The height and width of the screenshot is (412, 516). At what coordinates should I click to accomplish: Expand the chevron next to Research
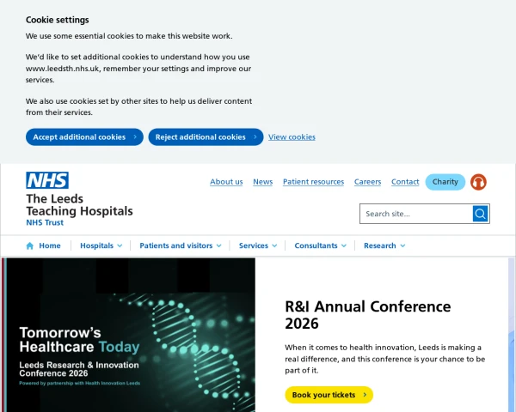point(402,245)
